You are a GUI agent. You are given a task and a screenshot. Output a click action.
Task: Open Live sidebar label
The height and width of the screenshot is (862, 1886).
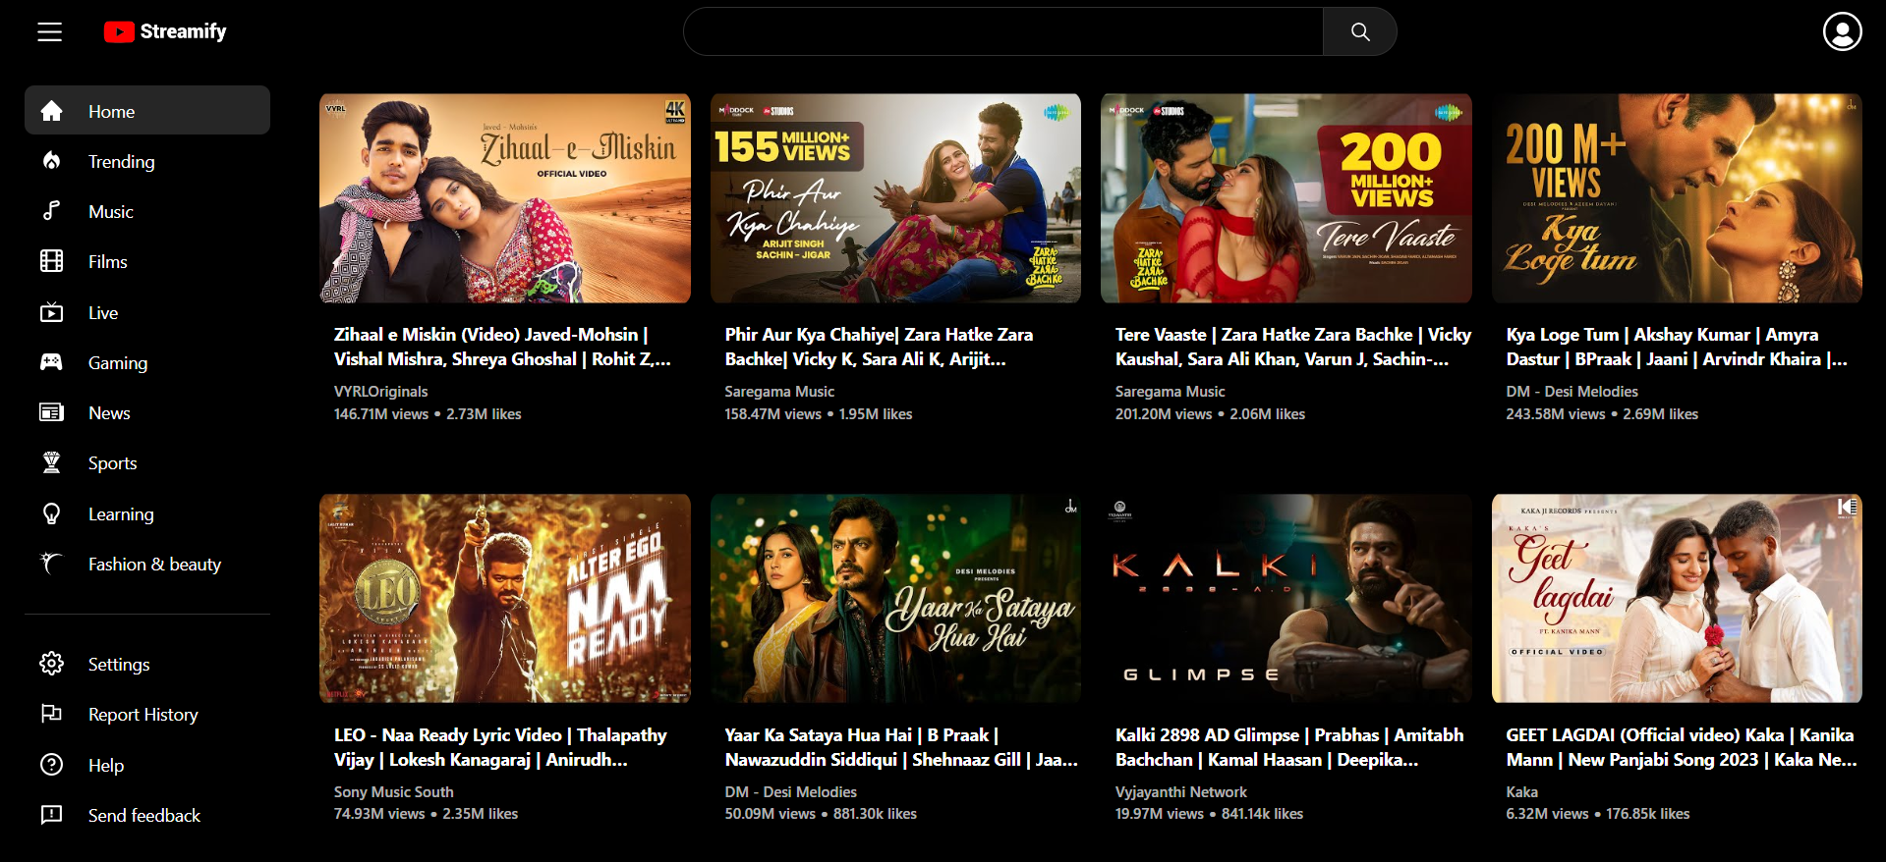tap(103, 312)
